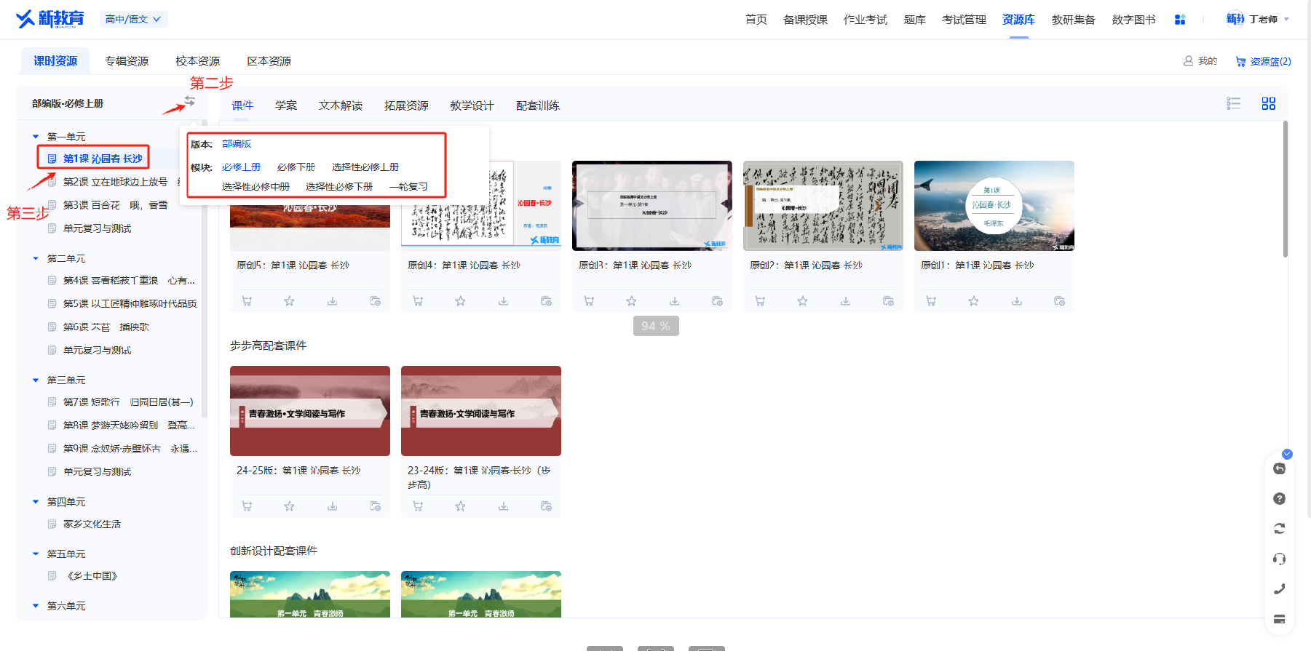Collapse the 第四单元 tree node
This screenshot has height=651, width=1311.
pyautogui.click(x=36, y=502)
